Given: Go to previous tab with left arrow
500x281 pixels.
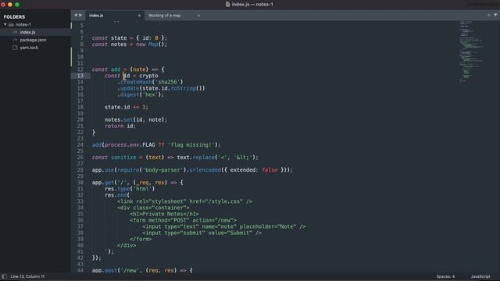Looking at the screenshot, I should tap(76, 15).
